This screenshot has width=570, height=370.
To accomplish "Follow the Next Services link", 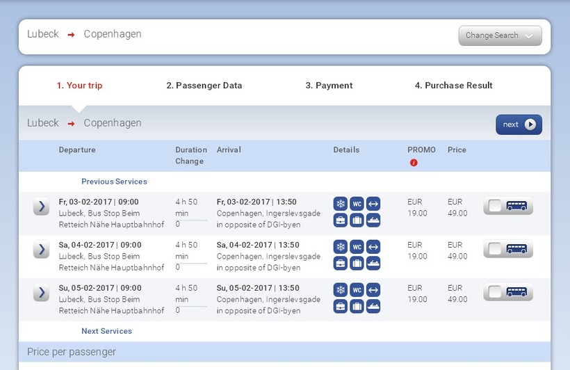I will pos(106,331).
